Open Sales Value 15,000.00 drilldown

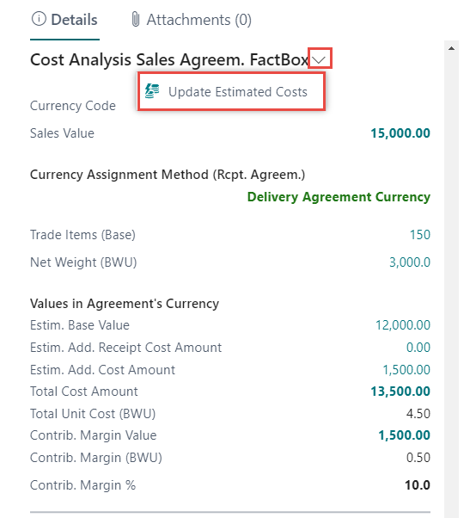point(400,133)
